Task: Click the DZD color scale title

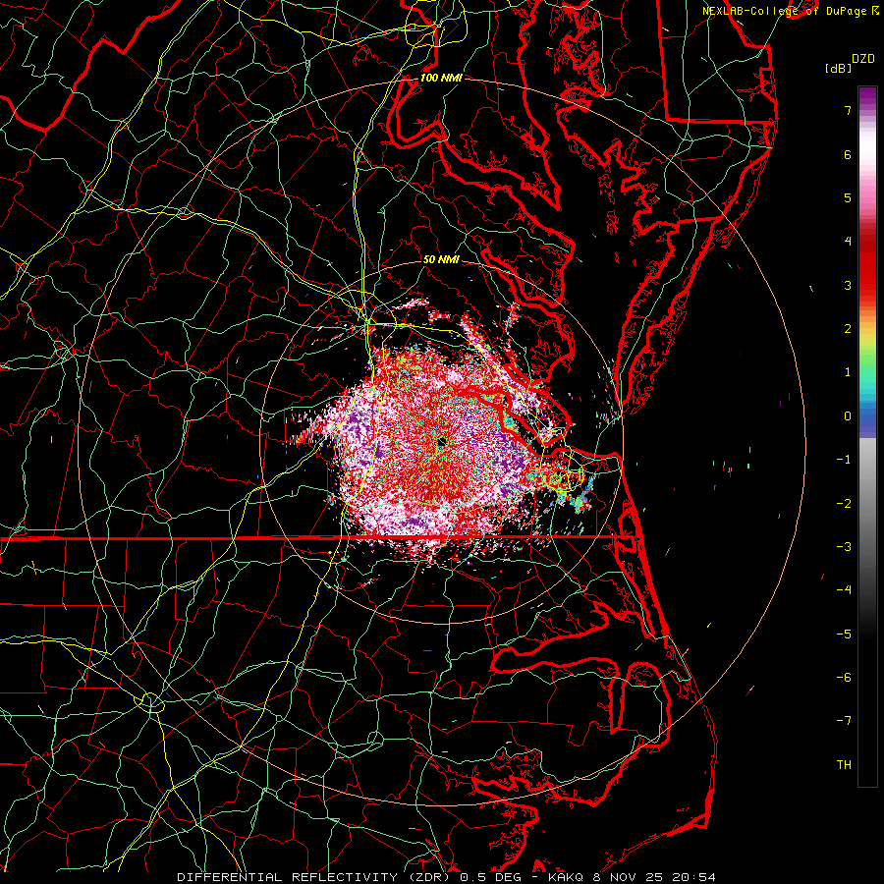Action: point(863,59)
